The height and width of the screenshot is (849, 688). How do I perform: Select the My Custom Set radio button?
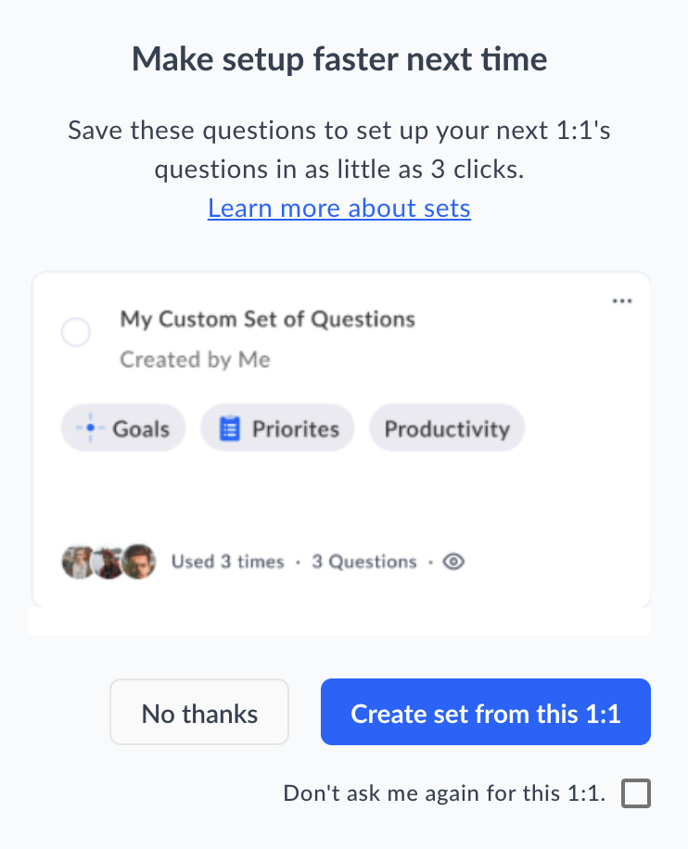75,333
